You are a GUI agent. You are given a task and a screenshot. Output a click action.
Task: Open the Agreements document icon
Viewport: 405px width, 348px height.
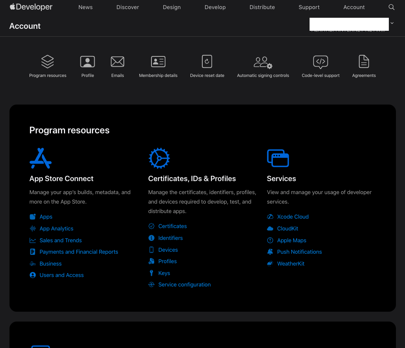pos(364,62)
